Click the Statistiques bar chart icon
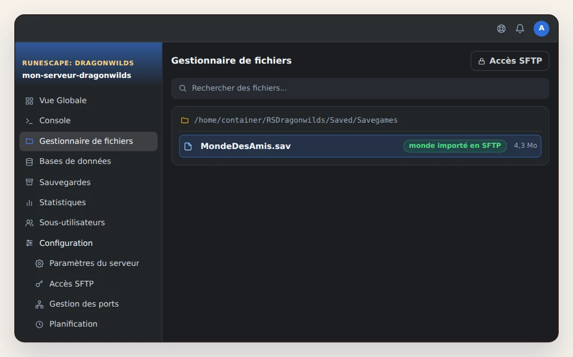This screenshot has width=573, height=357. pyautogui.click(x=29, y=203)
